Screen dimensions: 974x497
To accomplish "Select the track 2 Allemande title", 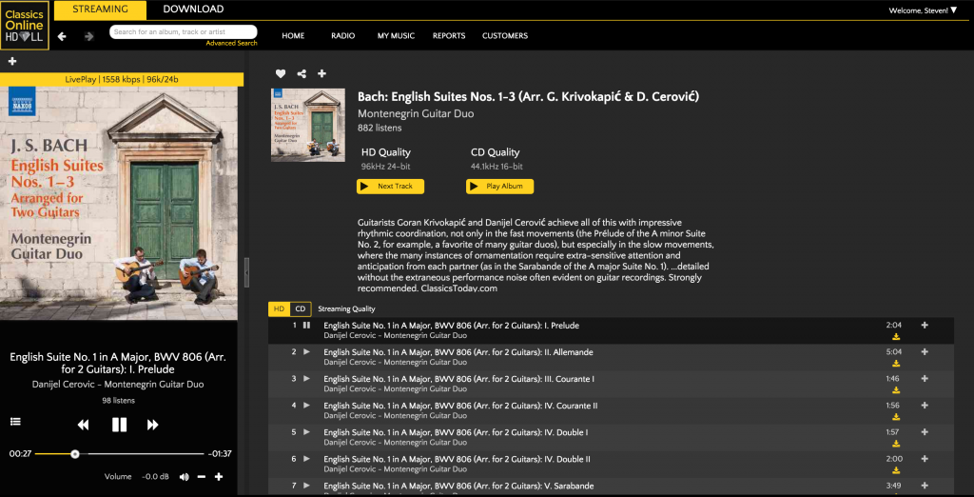I will (458, 352).
